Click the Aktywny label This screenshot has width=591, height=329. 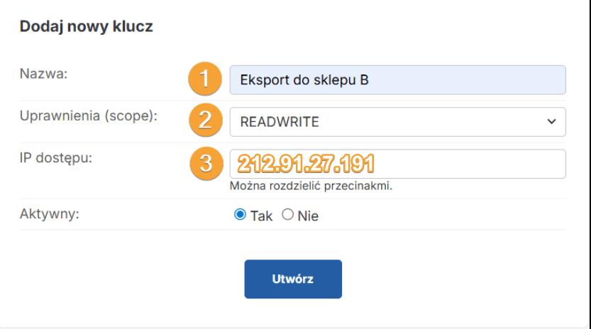coord(50,213)
